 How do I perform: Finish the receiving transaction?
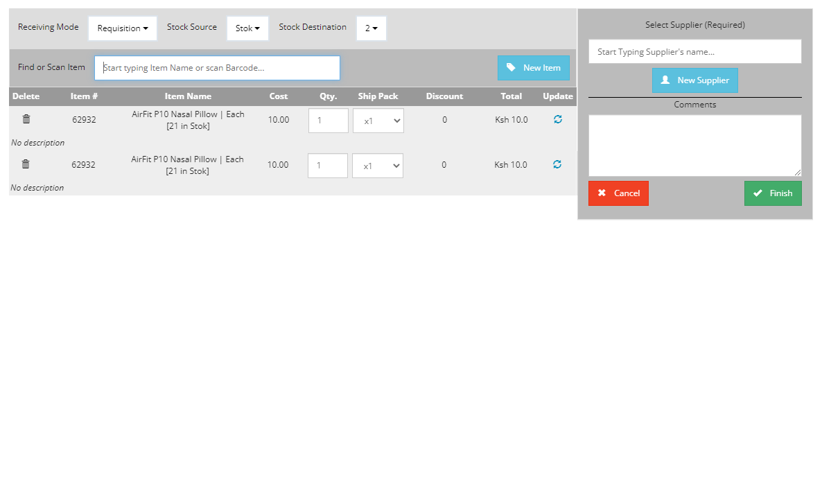pos(773,193)
